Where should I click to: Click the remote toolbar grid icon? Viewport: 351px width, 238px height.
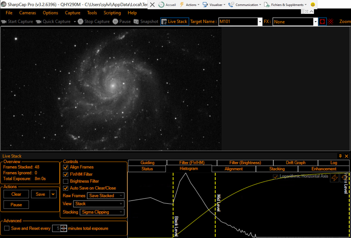click(x=303, y=11)
